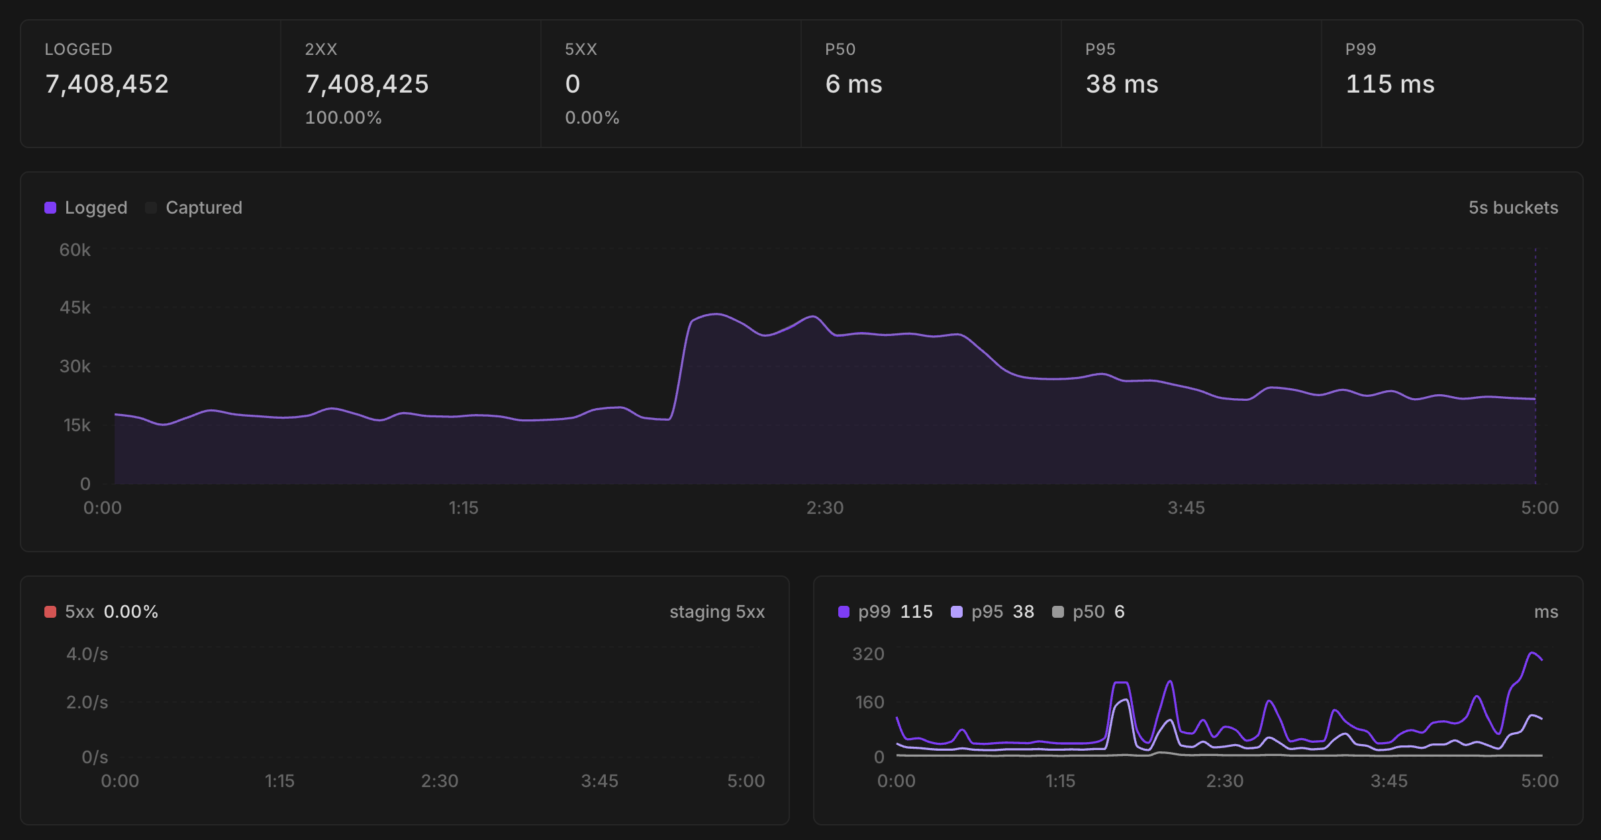Image resolution: width=1601 pixels, height=840 pixels.
Task: Toggle the 5xx error rate legend
Action: click(x=101, y=612)
